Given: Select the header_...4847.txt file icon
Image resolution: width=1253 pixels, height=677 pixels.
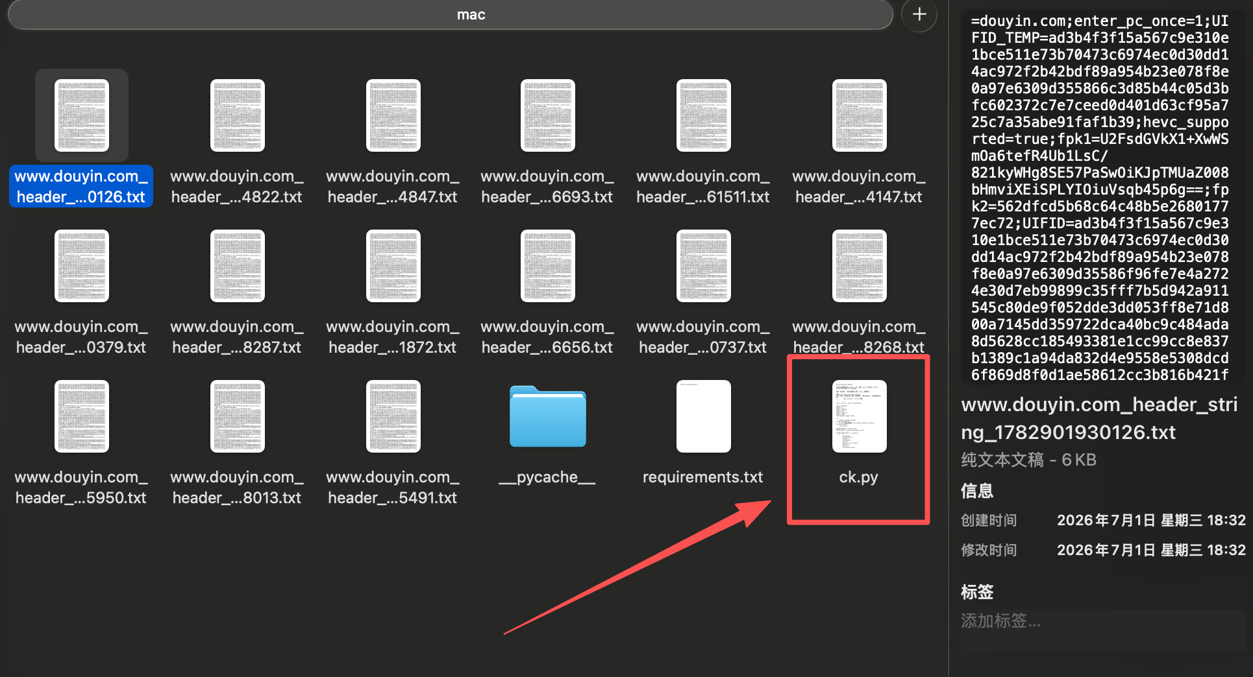Looking at the screenshot, I should 393,115.
